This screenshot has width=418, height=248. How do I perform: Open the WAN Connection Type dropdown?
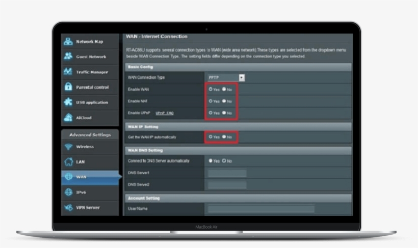point(226,77)
